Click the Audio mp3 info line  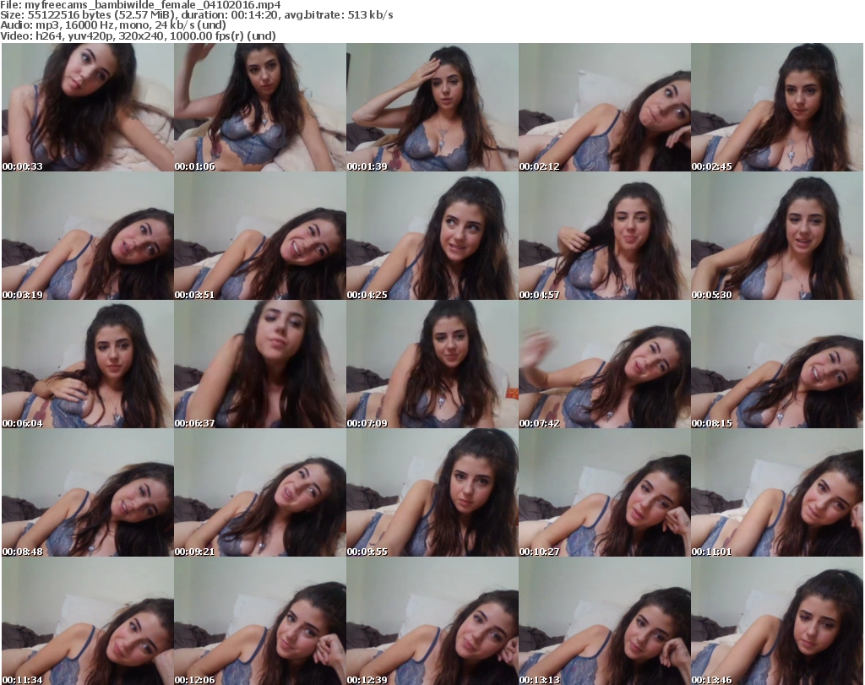[x=114, y=25]
